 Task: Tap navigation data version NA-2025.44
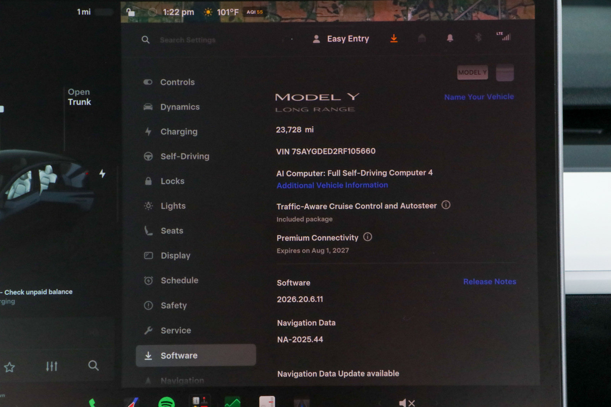click(x=300, y=339)
